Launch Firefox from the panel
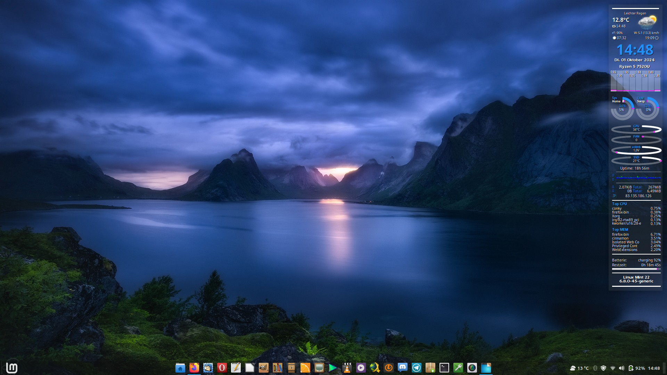Screen dimensions: 667x375 [x=194, y=368]
